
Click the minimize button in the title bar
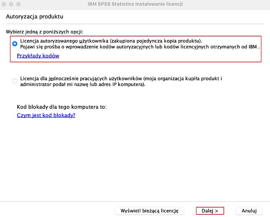(x=11, y=4)
